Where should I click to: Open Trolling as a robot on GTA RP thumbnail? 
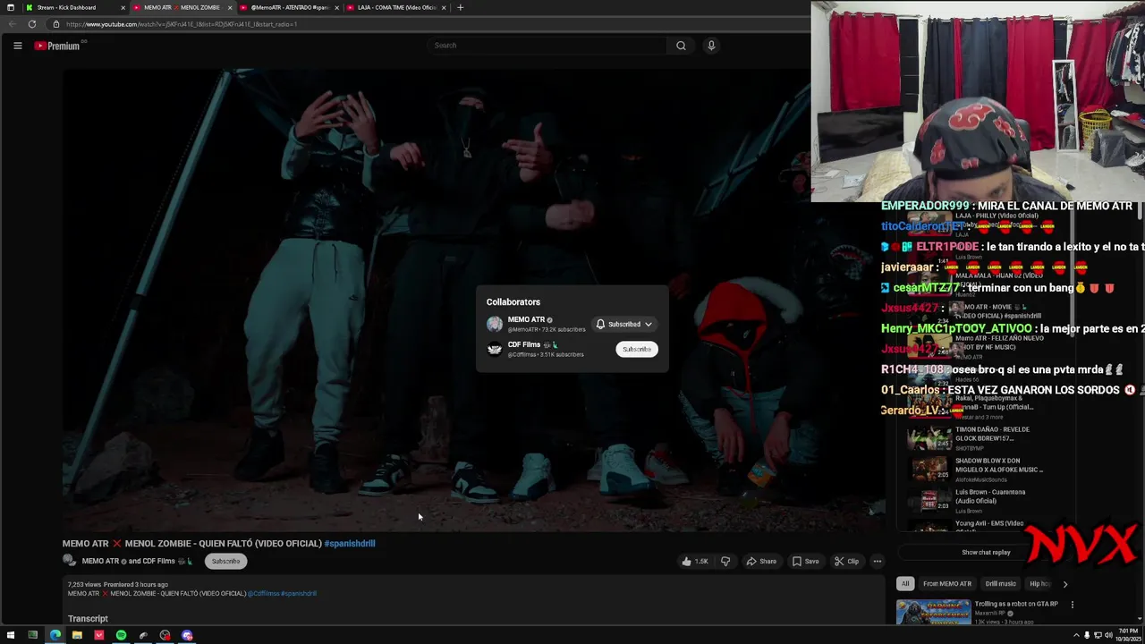(x=933, y=611)
